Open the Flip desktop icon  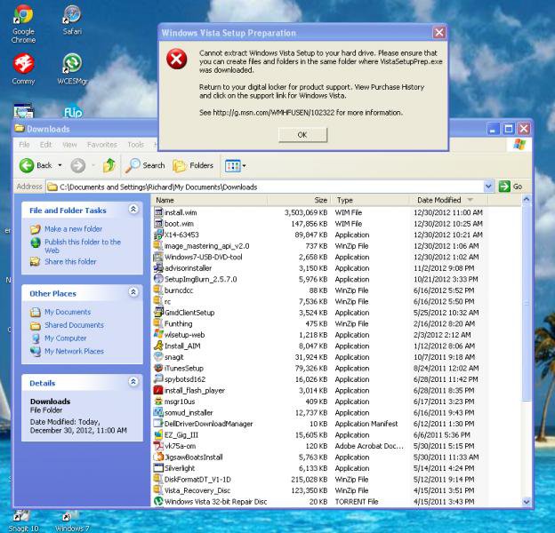coord(73,112)
